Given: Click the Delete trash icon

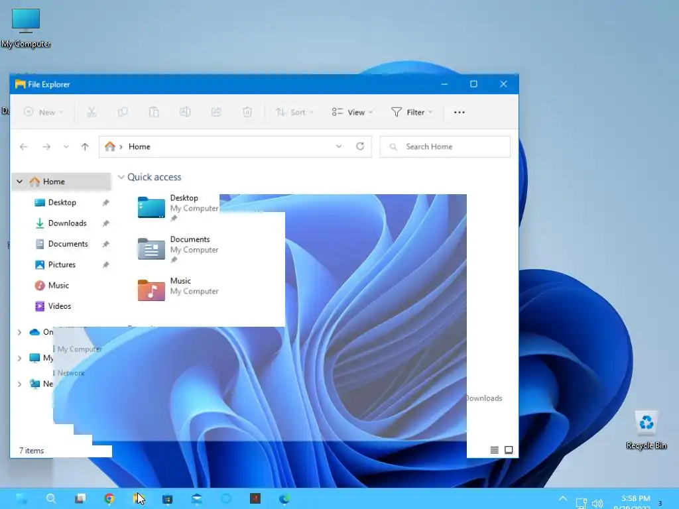Looking at the screenshot, I should (x=247, y=112).
